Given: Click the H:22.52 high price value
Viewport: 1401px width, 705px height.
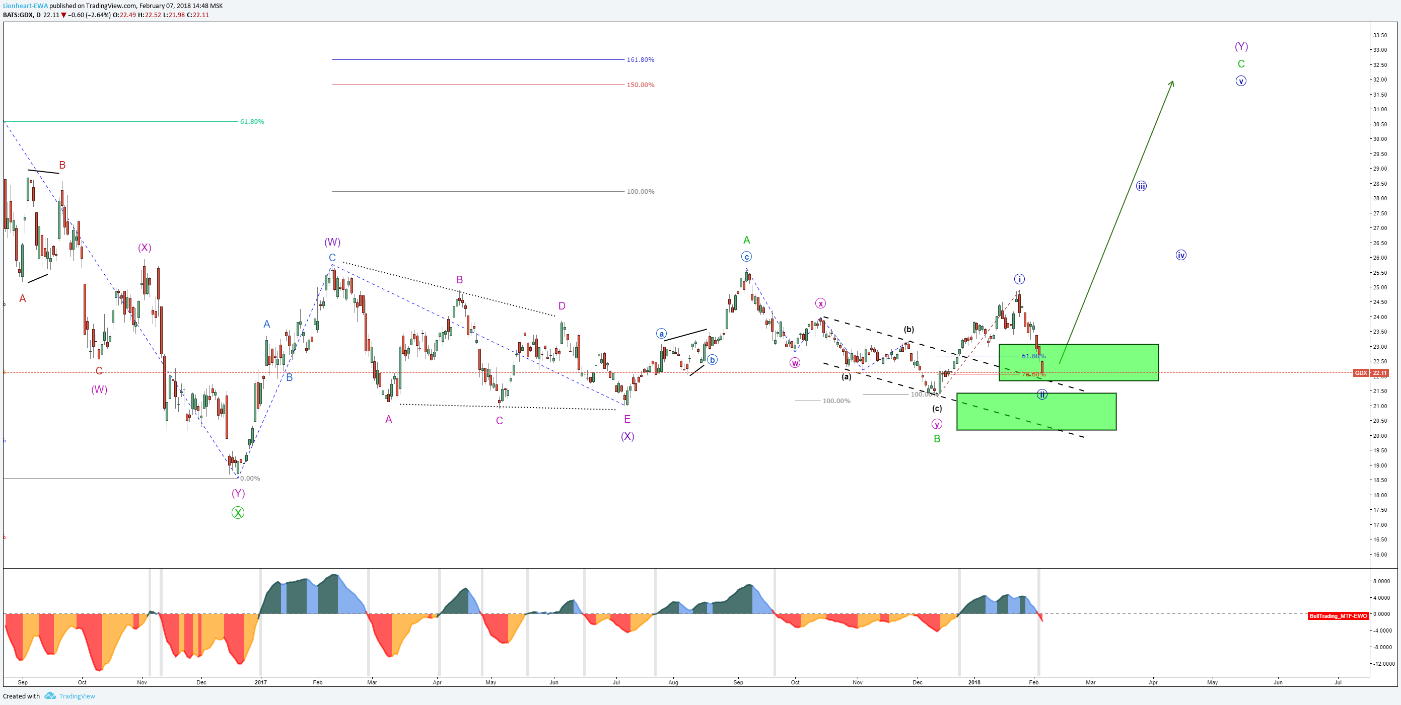Looking at the screenshot, I should [x=150, y=15].
